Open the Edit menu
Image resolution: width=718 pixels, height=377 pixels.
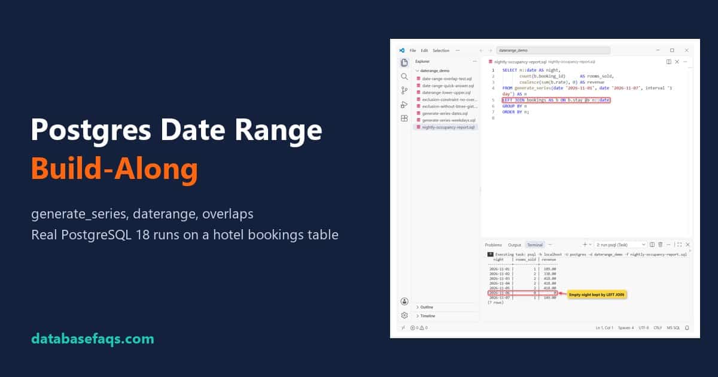pyautogui.click(x=424, y=50)
